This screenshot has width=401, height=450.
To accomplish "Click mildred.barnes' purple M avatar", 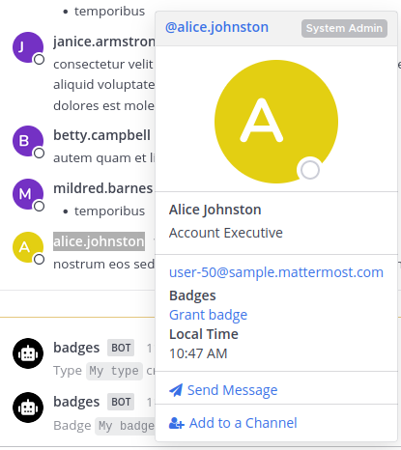I will [28, 194].
